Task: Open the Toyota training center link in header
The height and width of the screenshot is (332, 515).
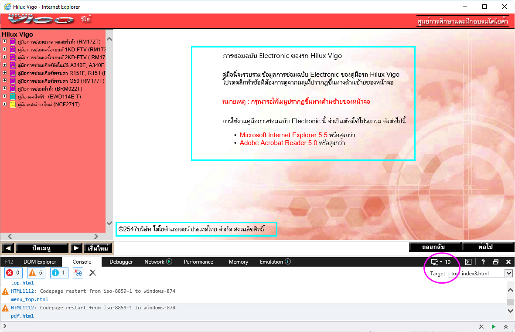Action: 462,21
